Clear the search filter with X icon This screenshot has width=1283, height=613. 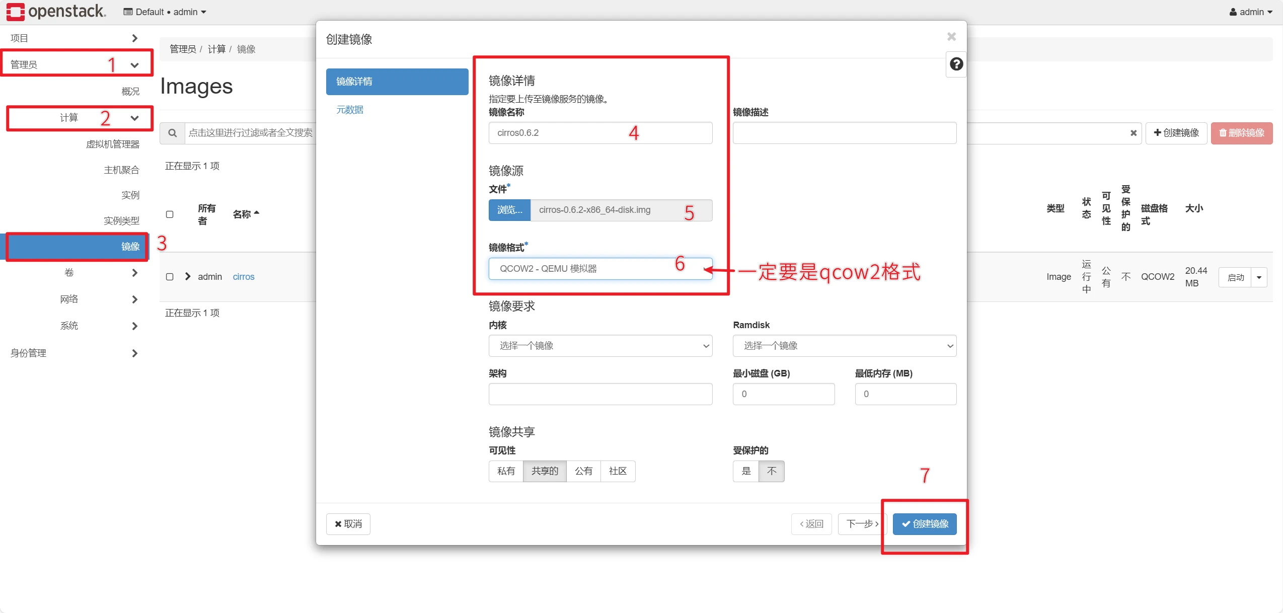pos(1133,133)
